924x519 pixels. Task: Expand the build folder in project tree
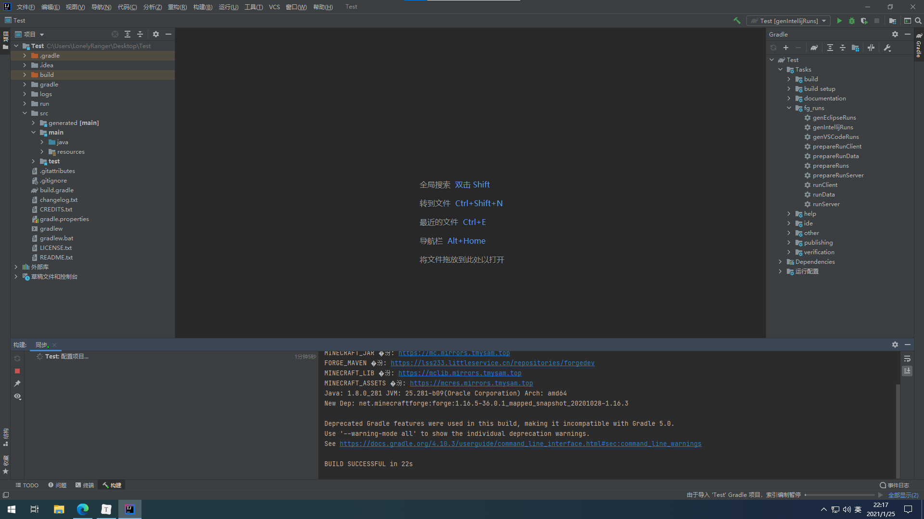point(25,74)
